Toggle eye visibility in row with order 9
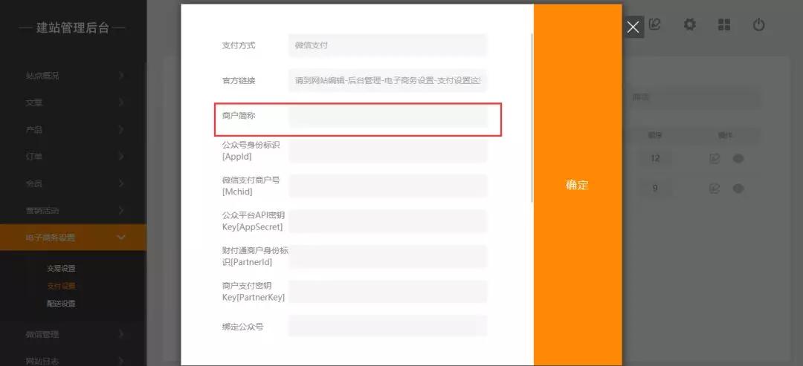This screenshot has width=803, height=366. 738,188
